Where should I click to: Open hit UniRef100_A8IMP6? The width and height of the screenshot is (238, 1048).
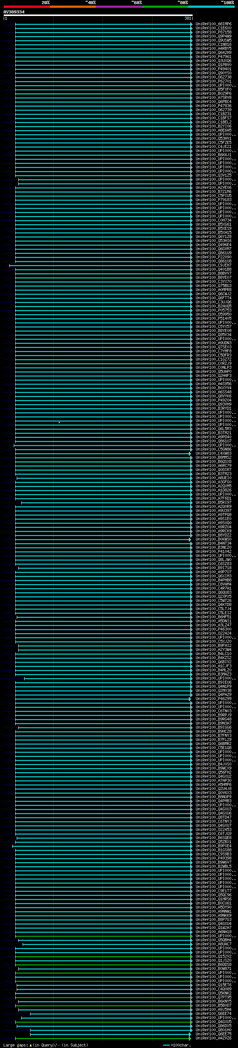click(x=213, y=24)
